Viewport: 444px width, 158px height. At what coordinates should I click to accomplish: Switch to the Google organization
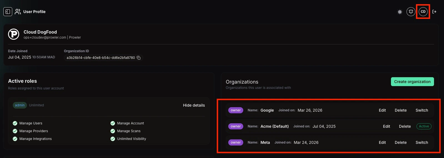(422, 110)
